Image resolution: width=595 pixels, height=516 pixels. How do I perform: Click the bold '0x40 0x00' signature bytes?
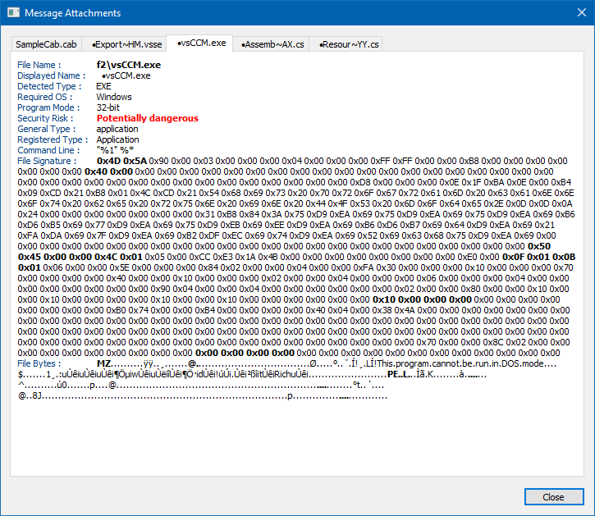pos(108,171)
